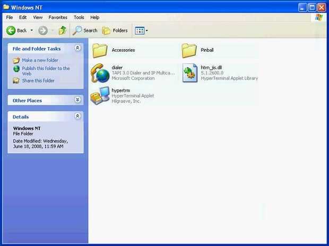Select the htrn_jis.dll file icon
Screen dimensions: 329x246
190,73
